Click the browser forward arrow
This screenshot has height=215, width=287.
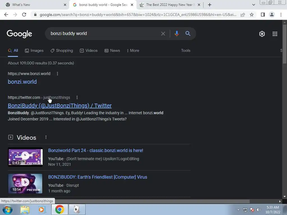click(x=15, y=15)
